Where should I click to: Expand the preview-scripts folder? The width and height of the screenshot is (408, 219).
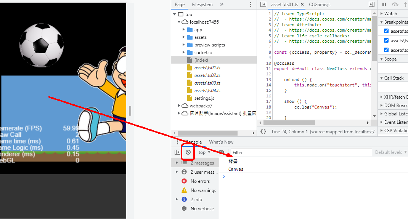[x=183, y=45]
